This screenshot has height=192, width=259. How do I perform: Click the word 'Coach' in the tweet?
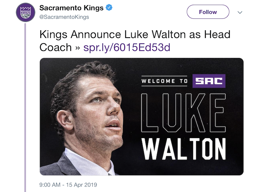(55, 48)
